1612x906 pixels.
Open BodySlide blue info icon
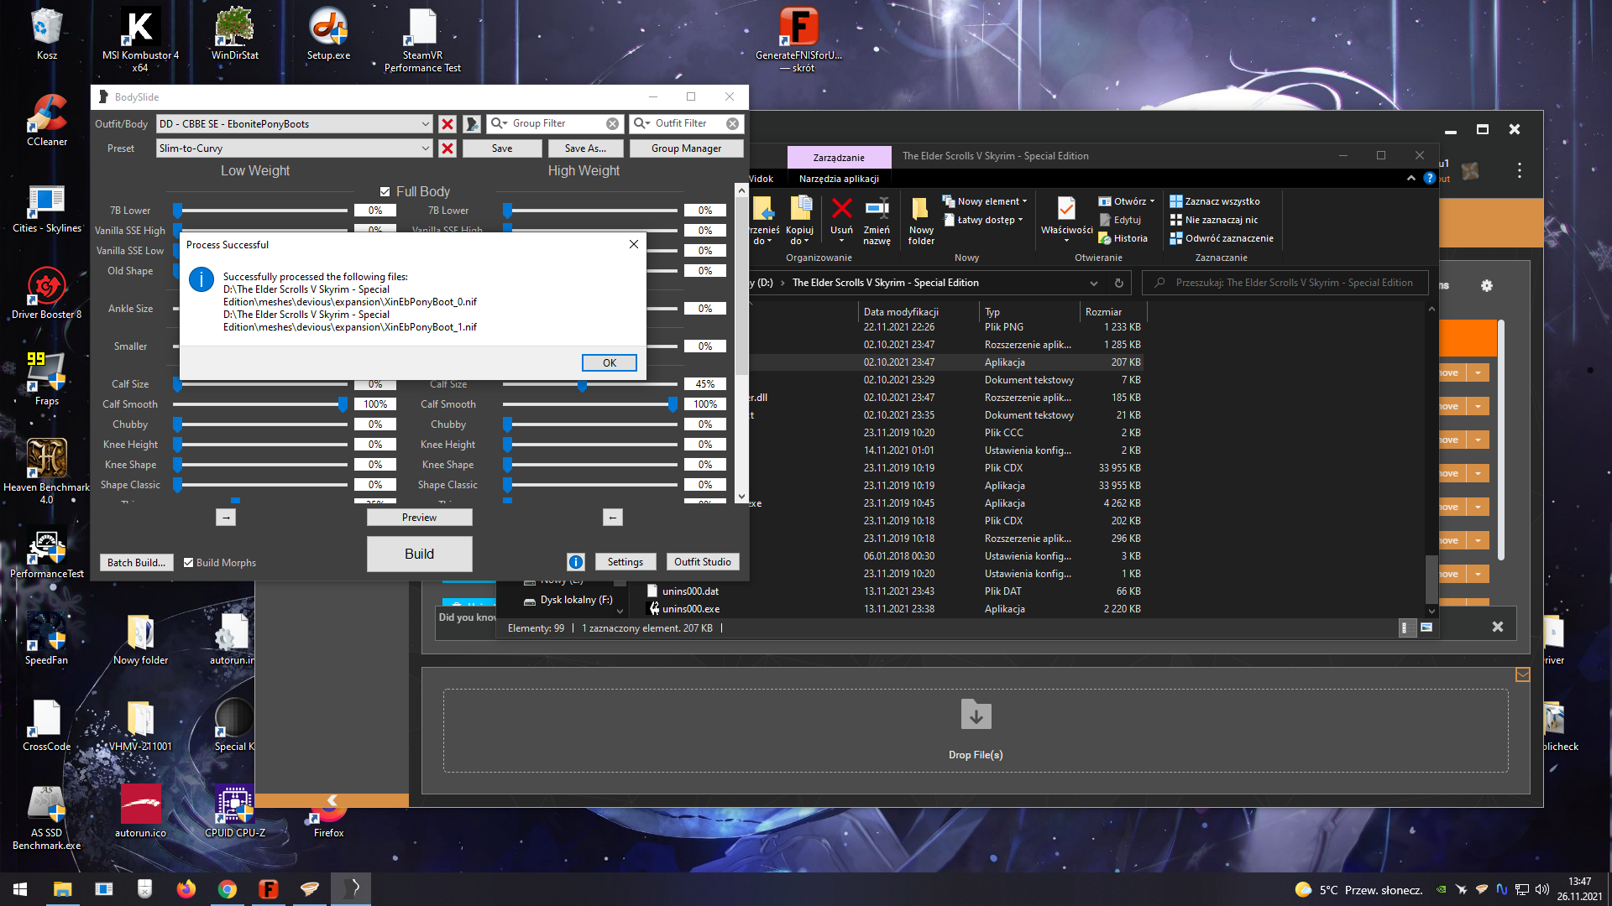(x=576, y=562)
